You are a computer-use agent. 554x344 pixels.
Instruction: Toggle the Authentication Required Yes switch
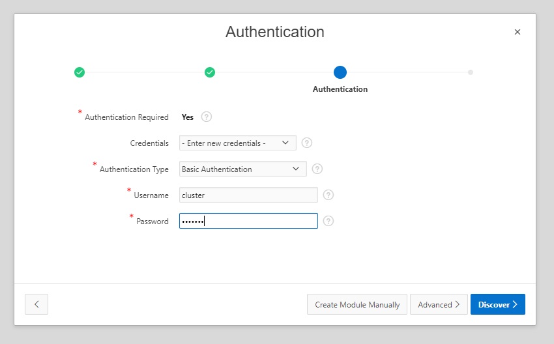[x=187, y=117]
